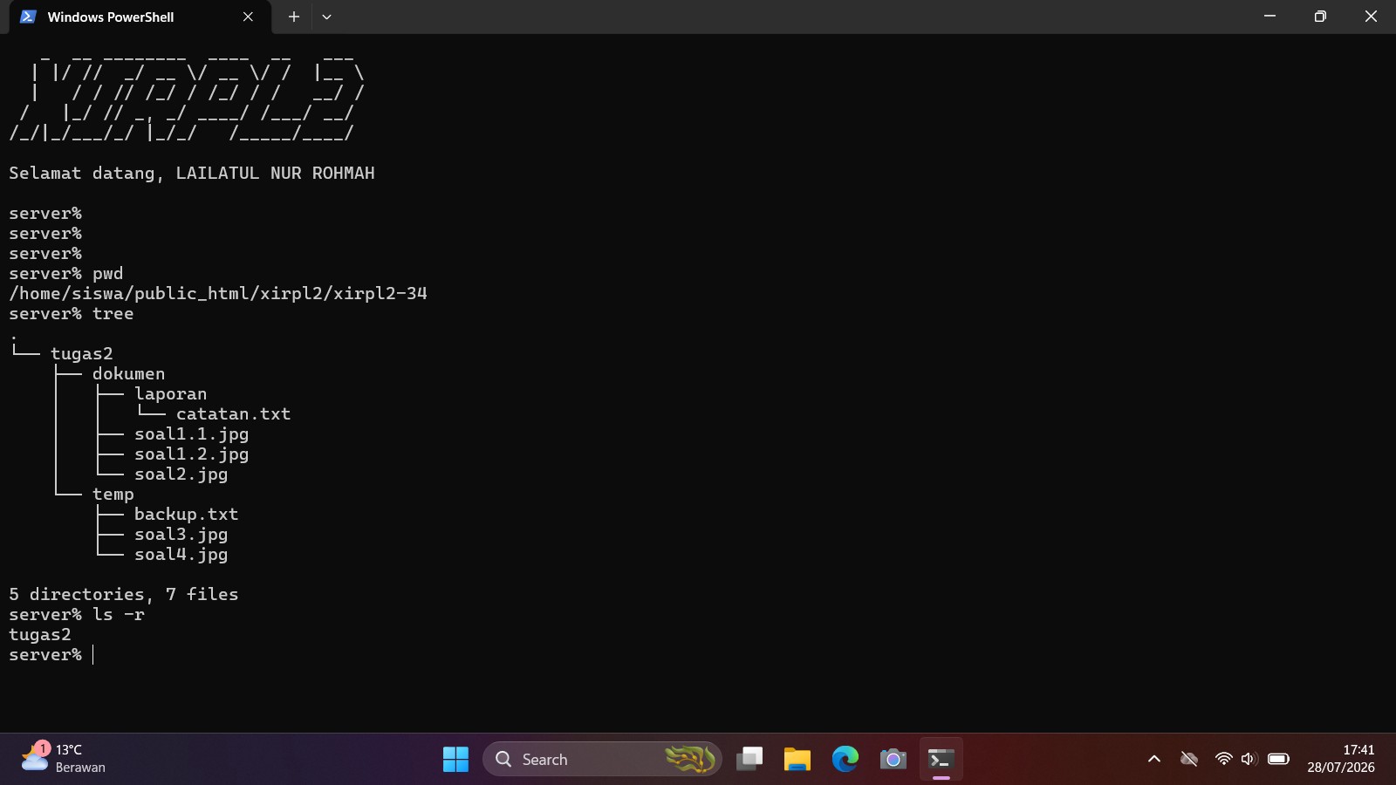
Task: Click the 'temp' folder in tree
Action: click(x=113, y=495)
